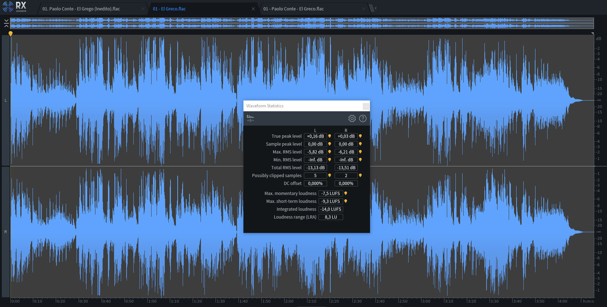The height and width of the screenshot is (307, 607).
Task: Collapse the waveform overview strip
Action: (5, 23)
